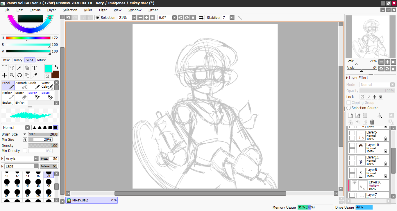
Task: Show Layer10 via its visibility box
Action: [x=352, y=146]
